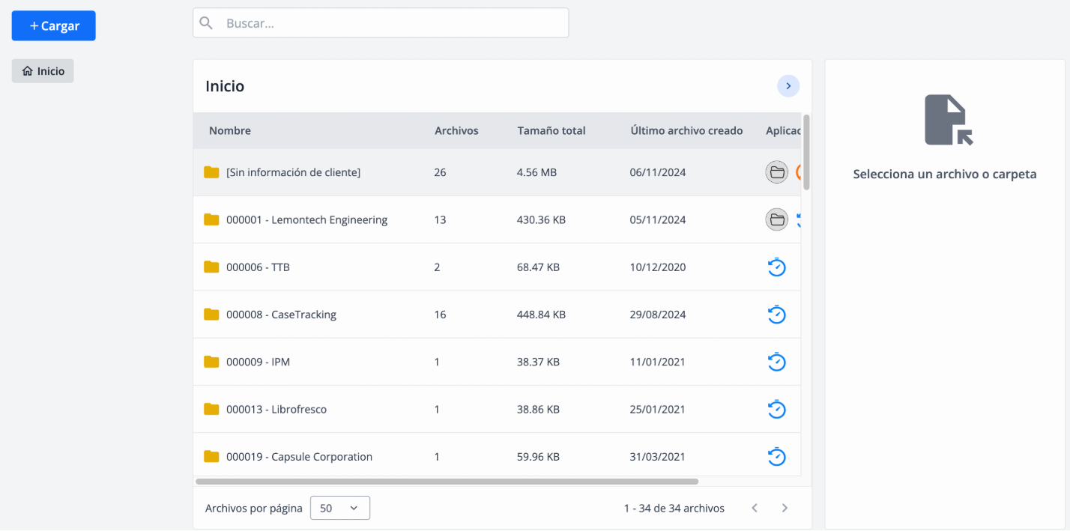Select the 000006 - TTB folder name

258,267
